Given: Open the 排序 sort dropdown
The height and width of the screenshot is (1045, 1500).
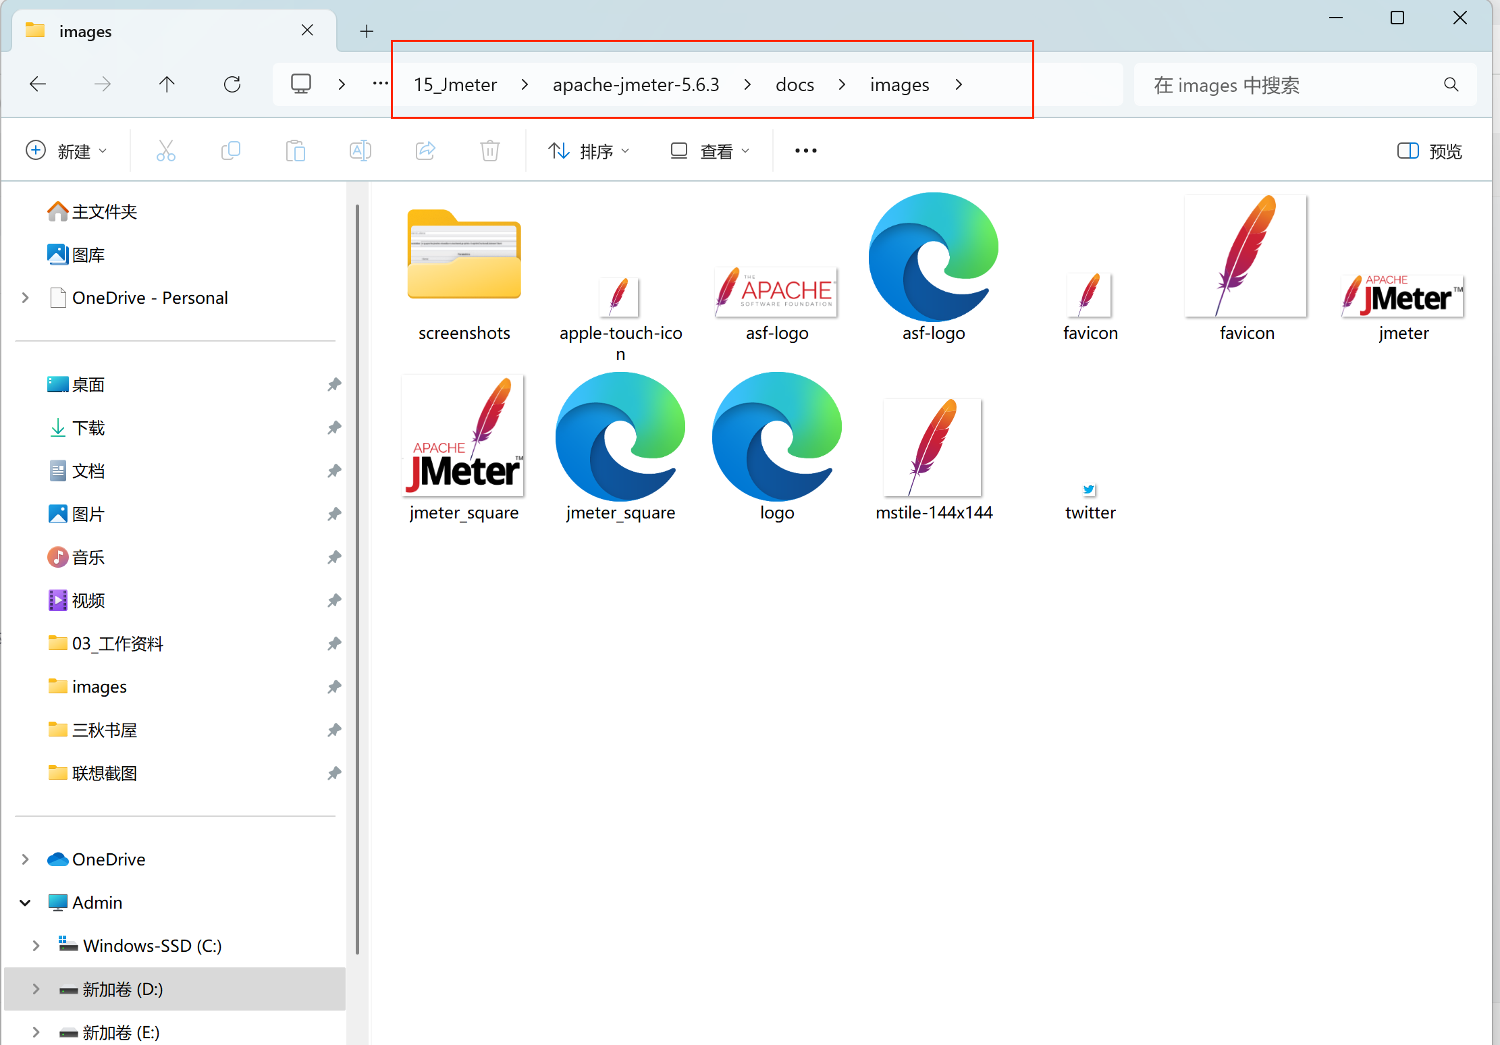Looking at the screenshot, I should 589,151.
